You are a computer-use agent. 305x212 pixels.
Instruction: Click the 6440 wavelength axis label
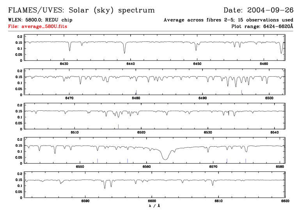click(x=131, y=64)
